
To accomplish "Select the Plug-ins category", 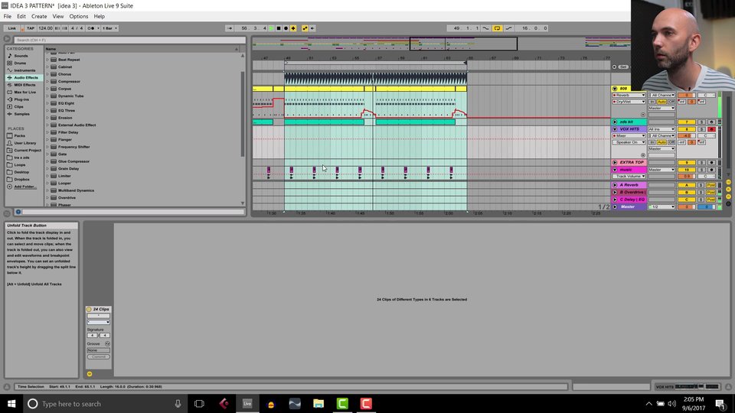I will pyautogui.click(x=21, y=99).
